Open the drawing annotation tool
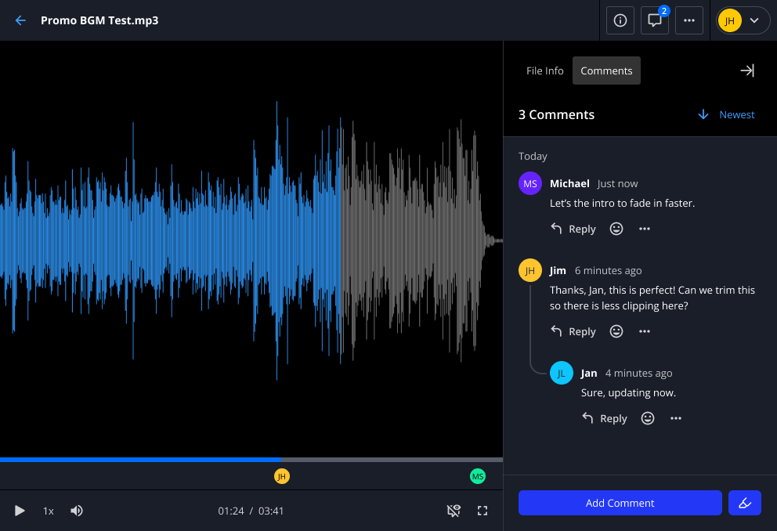Viewport: 777px width, 531px height. click(x=745, y=503)
